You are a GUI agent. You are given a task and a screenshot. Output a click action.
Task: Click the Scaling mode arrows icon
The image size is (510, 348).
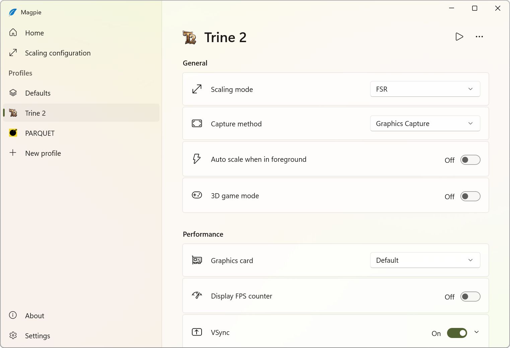(197, 89)
